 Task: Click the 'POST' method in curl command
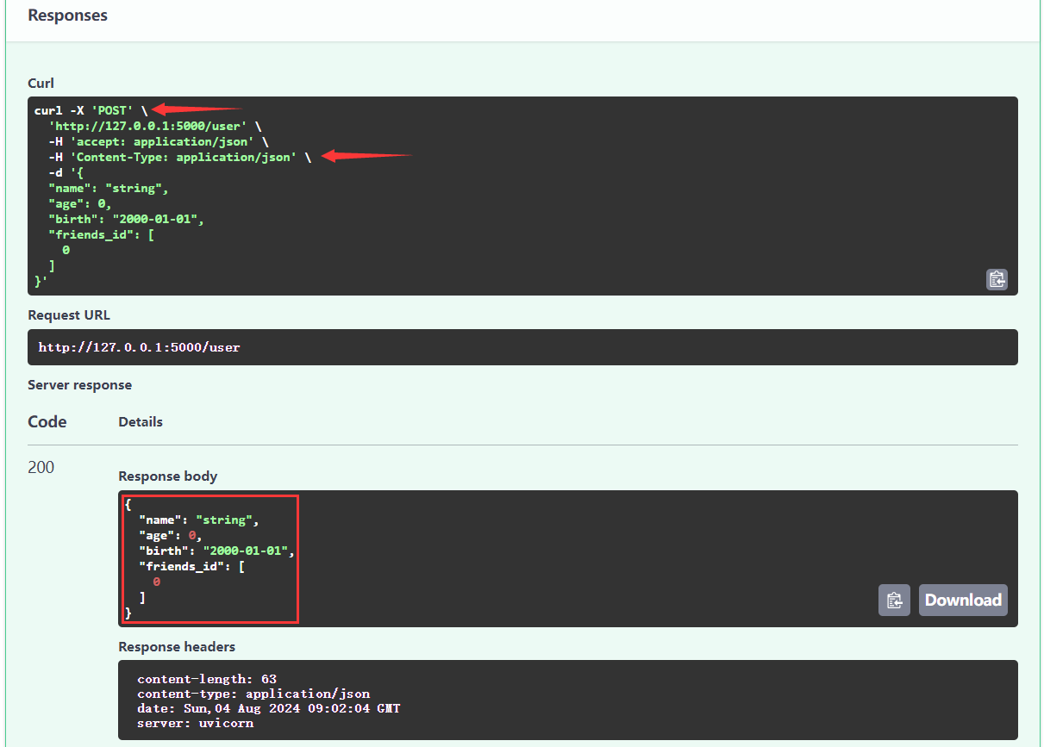tap(112, 110)
